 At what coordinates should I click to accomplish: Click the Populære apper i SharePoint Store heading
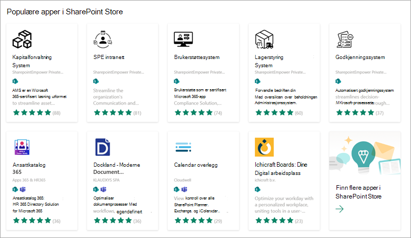(65, 12)
